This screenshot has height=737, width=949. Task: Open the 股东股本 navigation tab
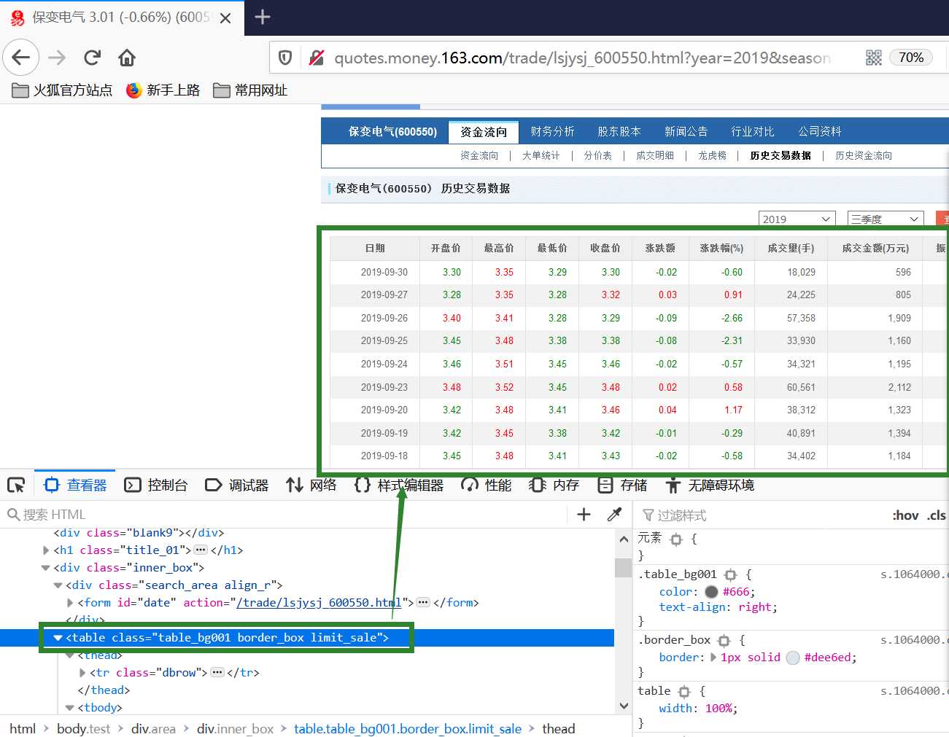619,131
